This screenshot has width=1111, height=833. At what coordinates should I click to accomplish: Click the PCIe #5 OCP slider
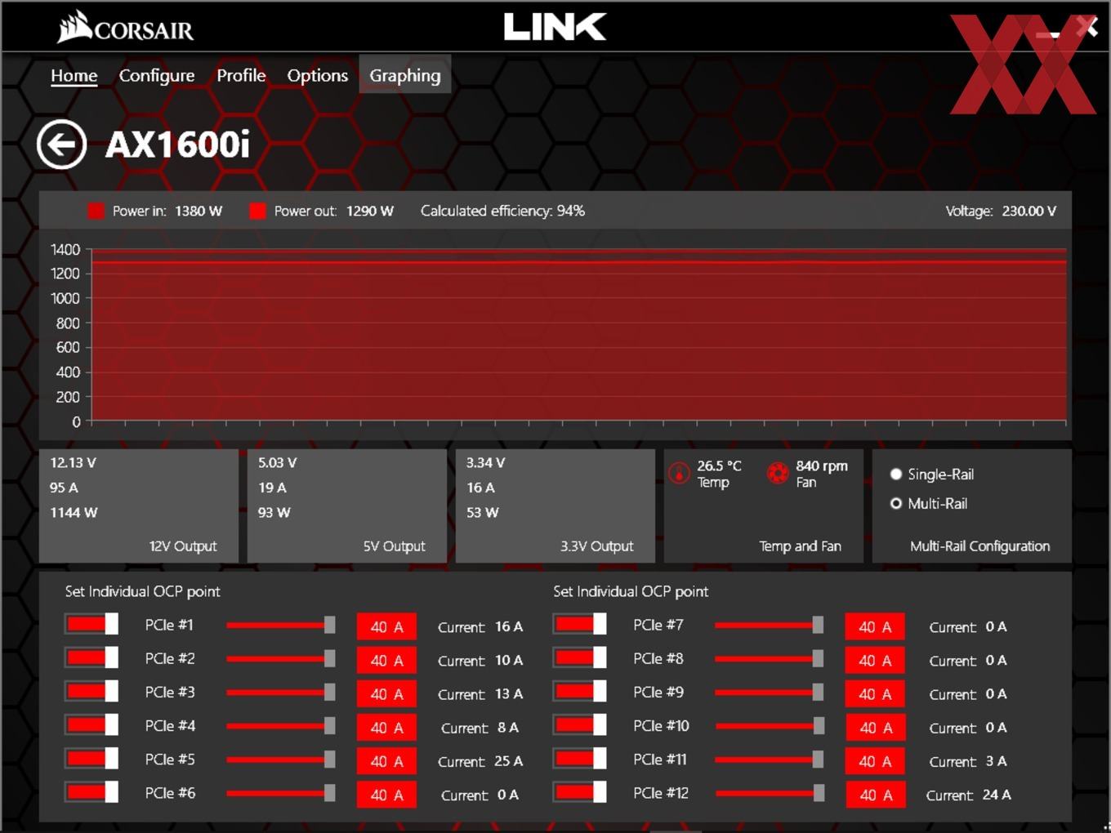click(281, 759)
